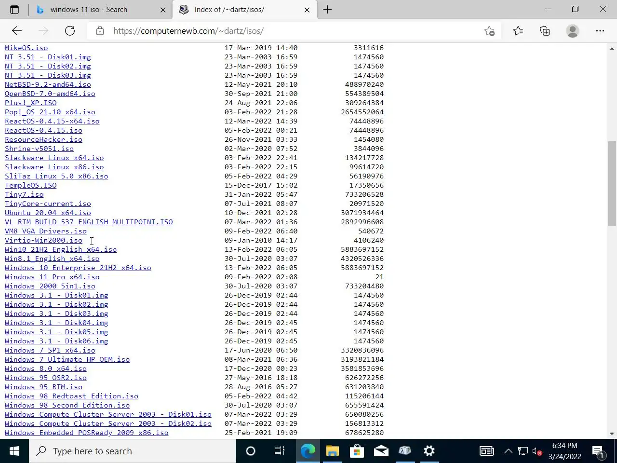Close the 'Index of /~dartz/isos/' tab
The height and width of the screenshot is (463, 617).
307,10
